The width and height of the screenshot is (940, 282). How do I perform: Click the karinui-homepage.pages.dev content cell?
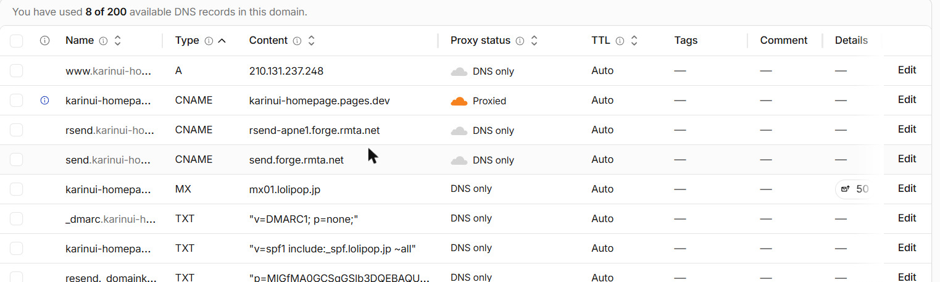pos(319,101)
